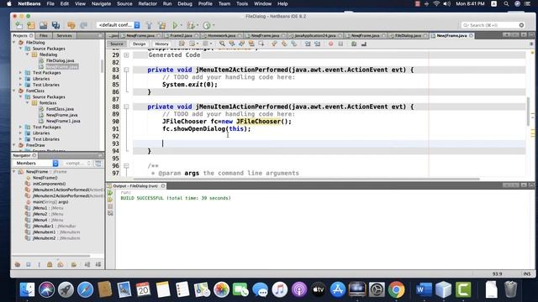The height and width of the screenshot is (302, 538).
Task: Expand Generated Code fold at line 29
Action: 126,55
